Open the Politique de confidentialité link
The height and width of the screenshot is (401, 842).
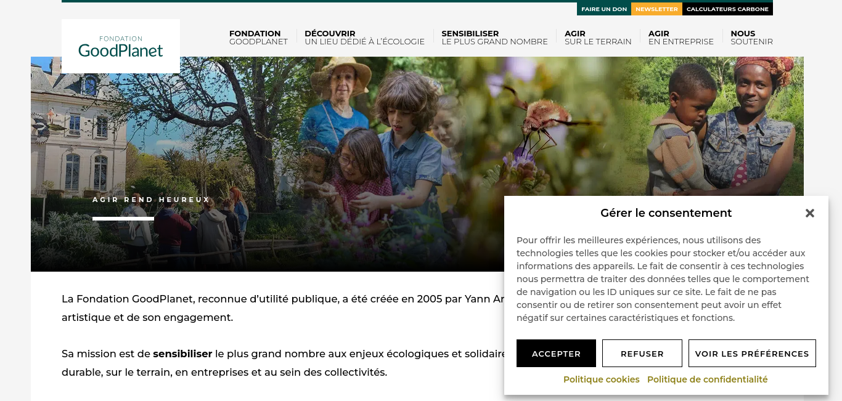tap(708, 379)
